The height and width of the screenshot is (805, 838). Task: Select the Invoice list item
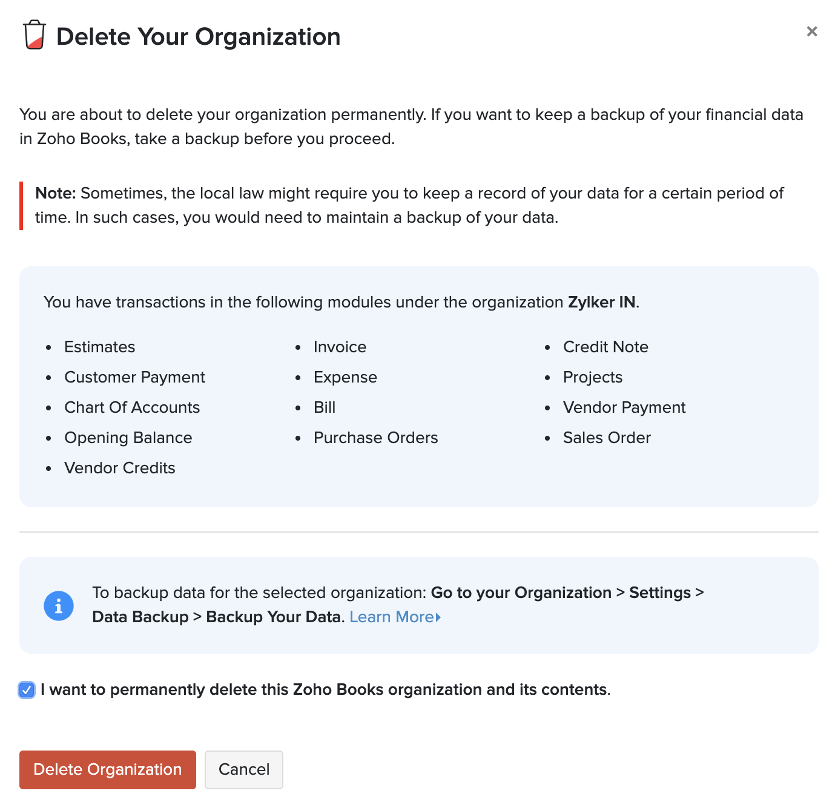pos(340,347)
